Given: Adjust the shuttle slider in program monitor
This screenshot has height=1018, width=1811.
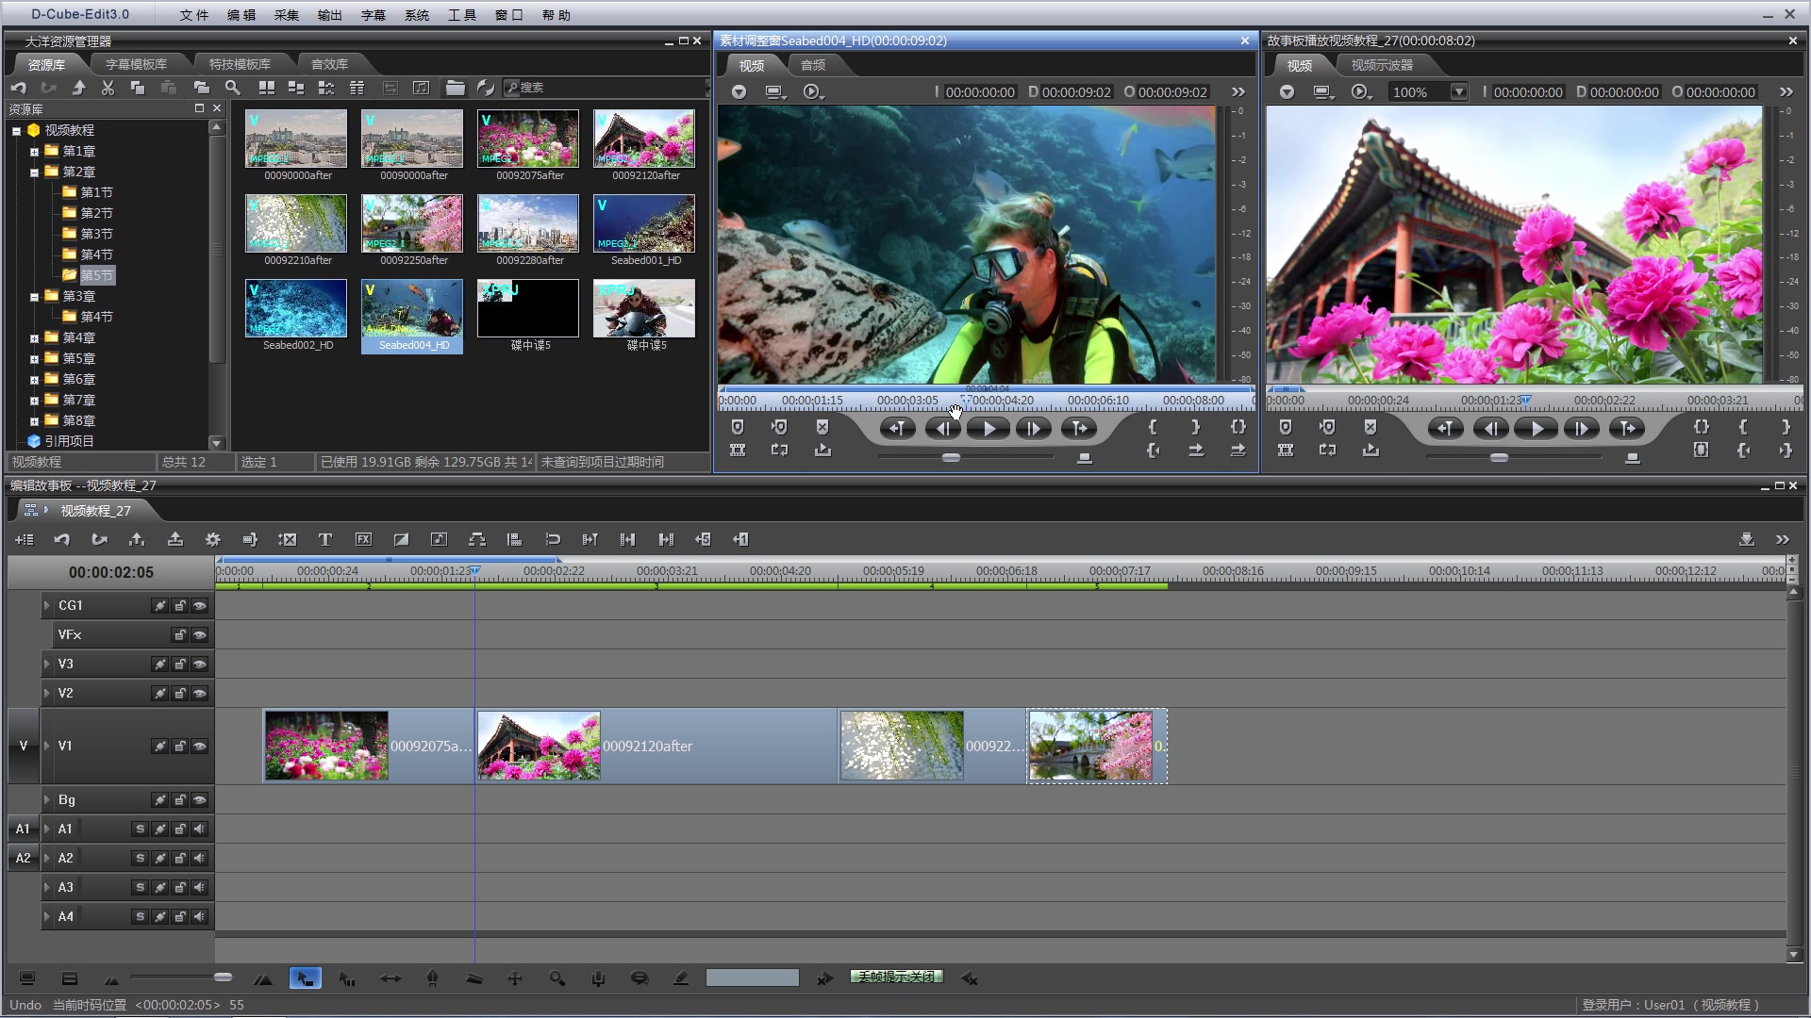Looking at the screenshot, I should [1499, 458].
